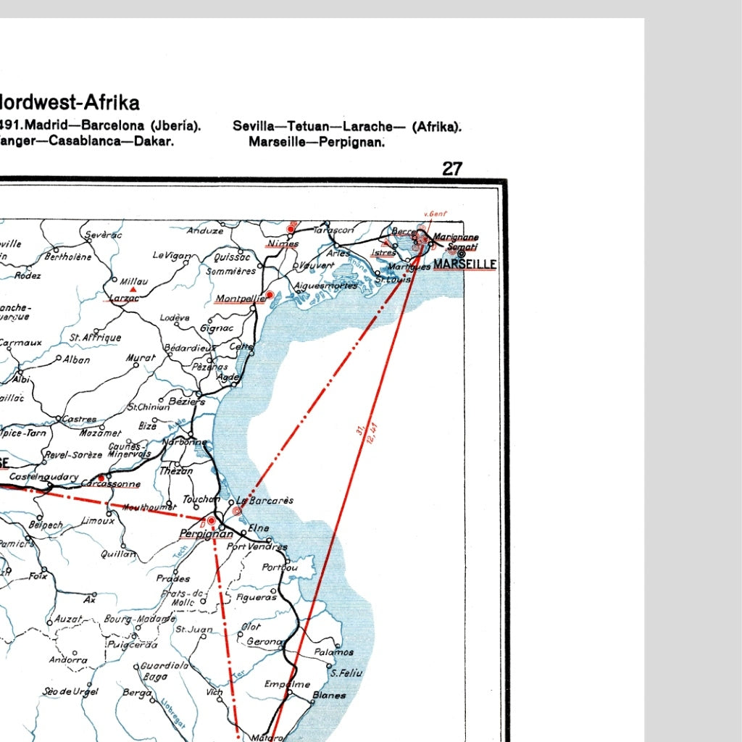Viewport: 742px width, 742px height.
Task: Click the Empalme label
Action: click(287, 684)
